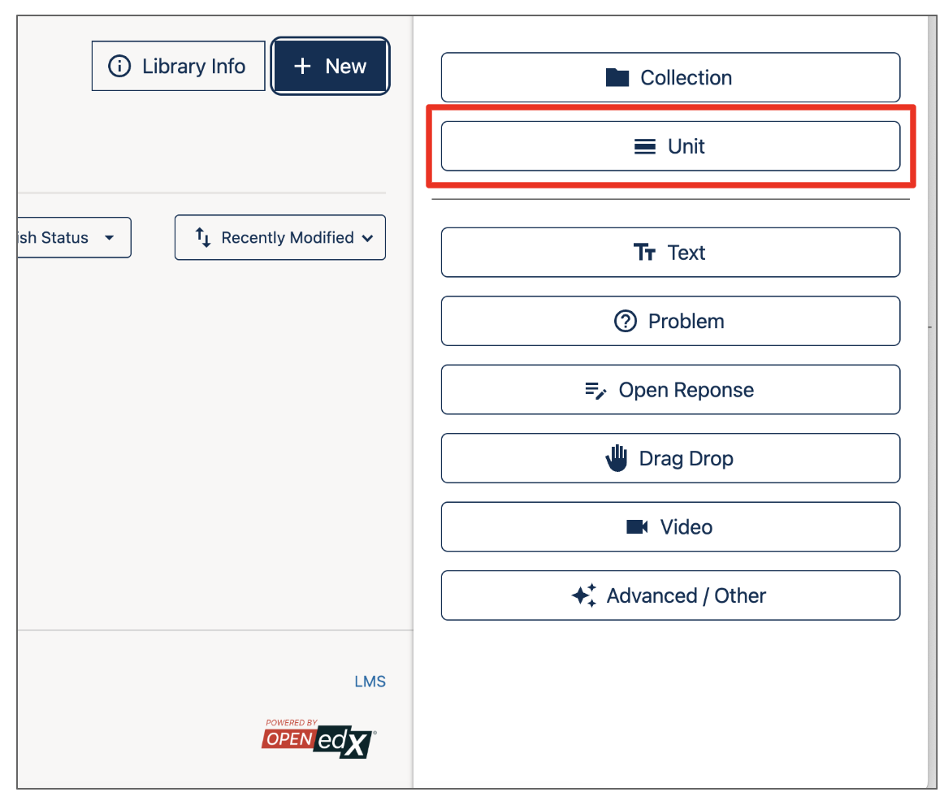The width and height of the screenshot is (944, 805).
Task: Click the info icon on Library Info
Action: (119, 66)
